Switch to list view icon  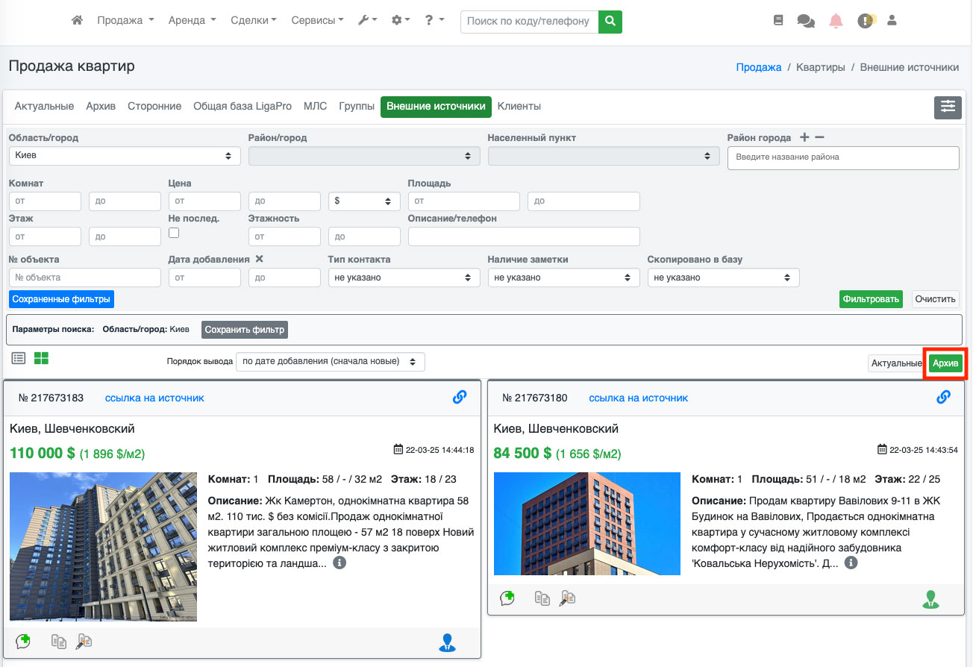[x=19, y=358]
